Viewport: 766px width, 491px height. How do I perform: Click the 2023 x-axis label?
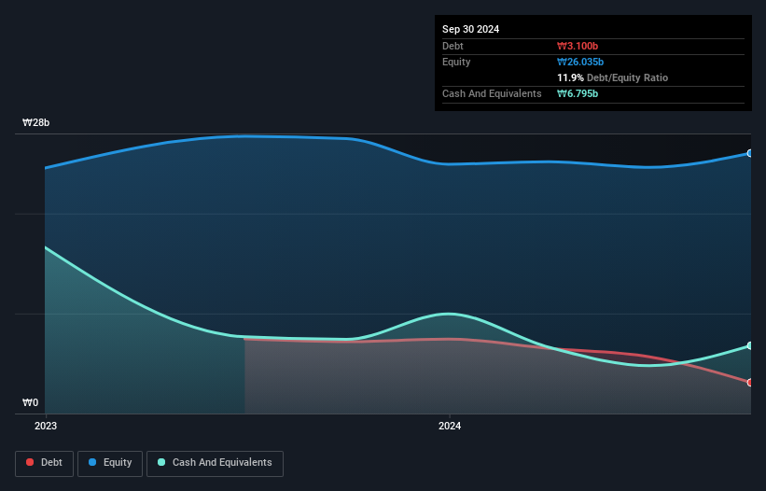click(x=46, y=426)
